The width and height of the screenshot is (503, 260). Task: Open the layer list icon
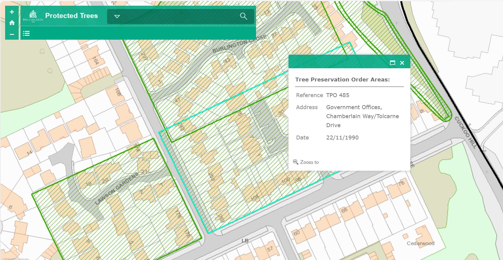[x=26, y=33]
